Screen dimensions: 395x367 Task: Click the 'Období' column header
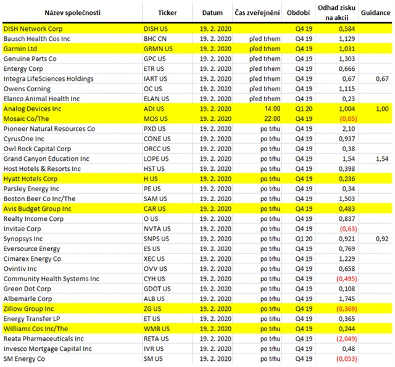299,12
